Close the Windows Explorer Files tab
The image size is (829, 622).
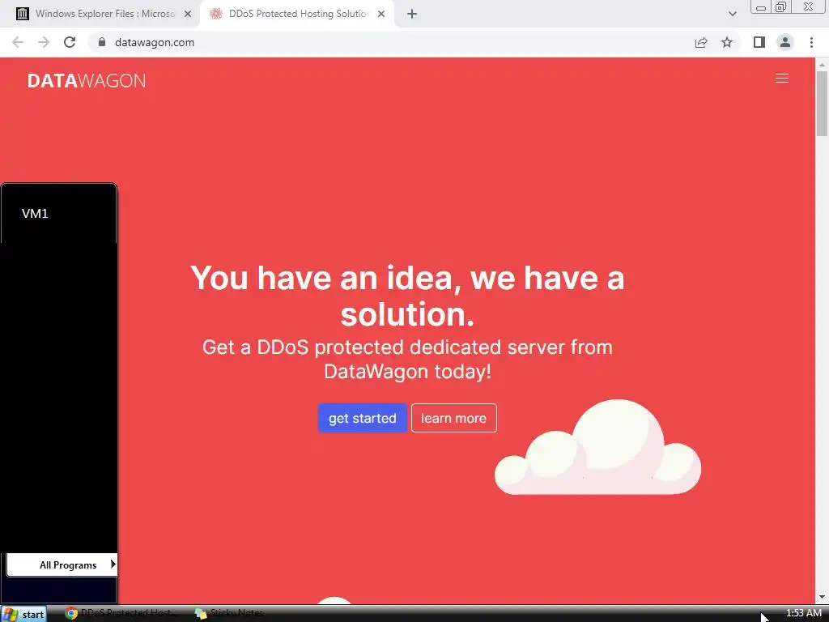(x=188, y=15)
